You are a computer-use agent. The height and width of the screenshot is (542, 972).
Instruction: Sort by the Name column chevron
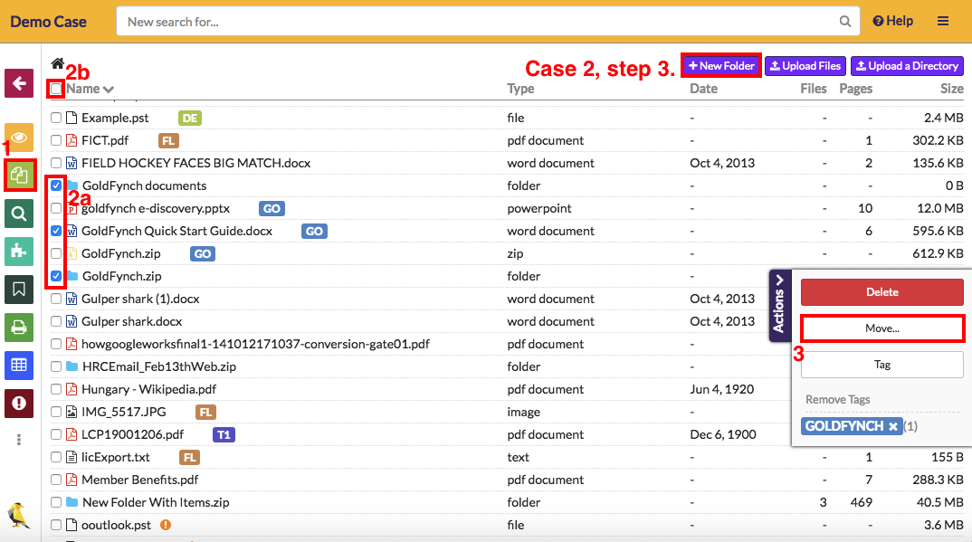109,90
